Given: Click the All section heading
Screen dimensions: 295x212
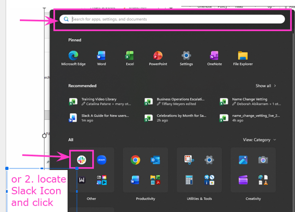Looking at the screenshot, I should point(71,140).
